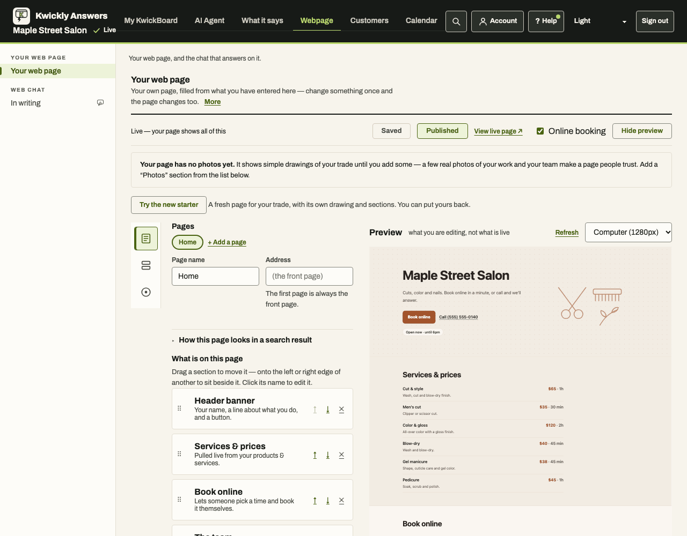Image resolution: width=687 pixels, height=536 pixels.
Task: Click the Published button
Action: 442,131
